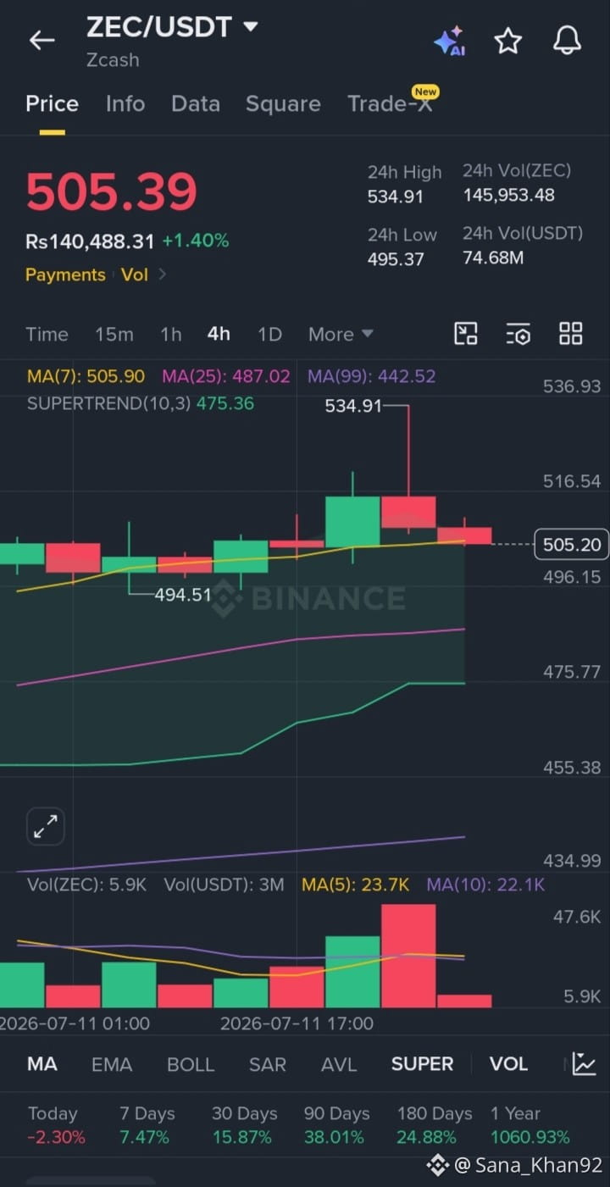The height and width of the screenshot is (1187, 610).
Task: Tap the Rs140,488.31 converted price
Action: [90, 241]
